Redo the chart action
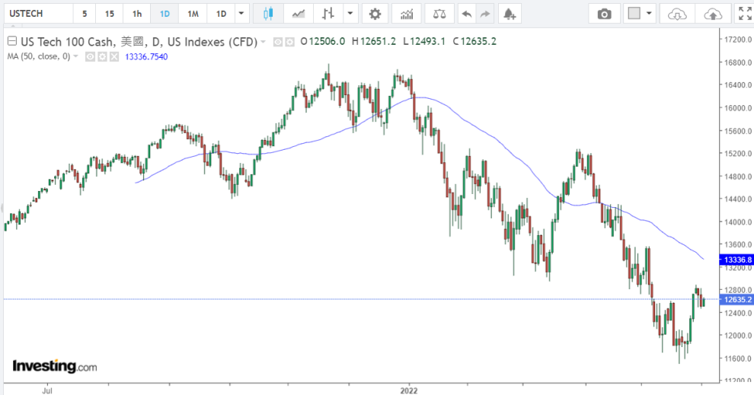Screen dimensions: 754x395 485,14
